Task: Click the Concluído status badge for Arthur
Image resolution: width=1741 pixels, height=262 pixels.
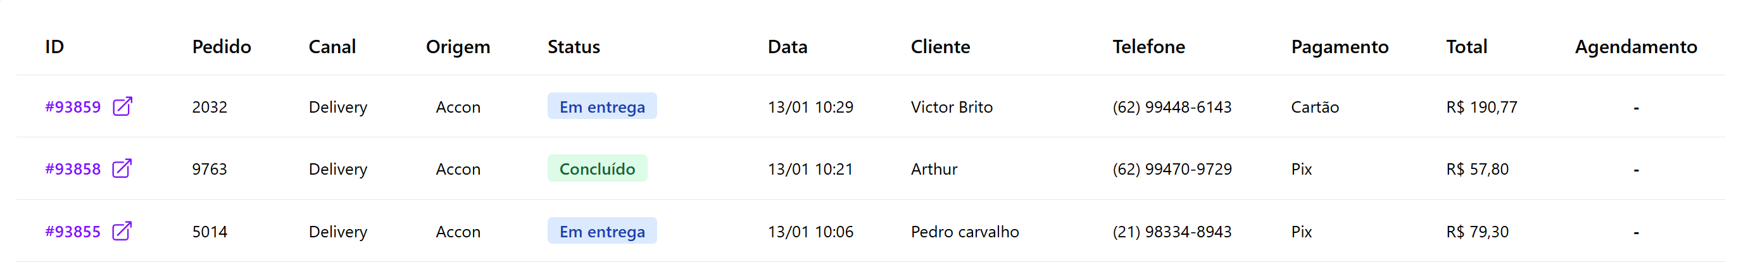Action: (x=597, y=169)
